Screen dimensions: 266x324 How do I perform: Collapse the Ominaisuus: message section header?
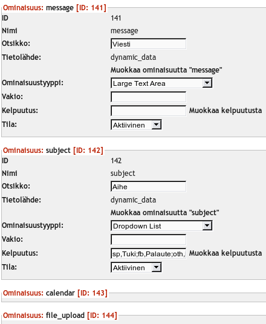point(54,8)
